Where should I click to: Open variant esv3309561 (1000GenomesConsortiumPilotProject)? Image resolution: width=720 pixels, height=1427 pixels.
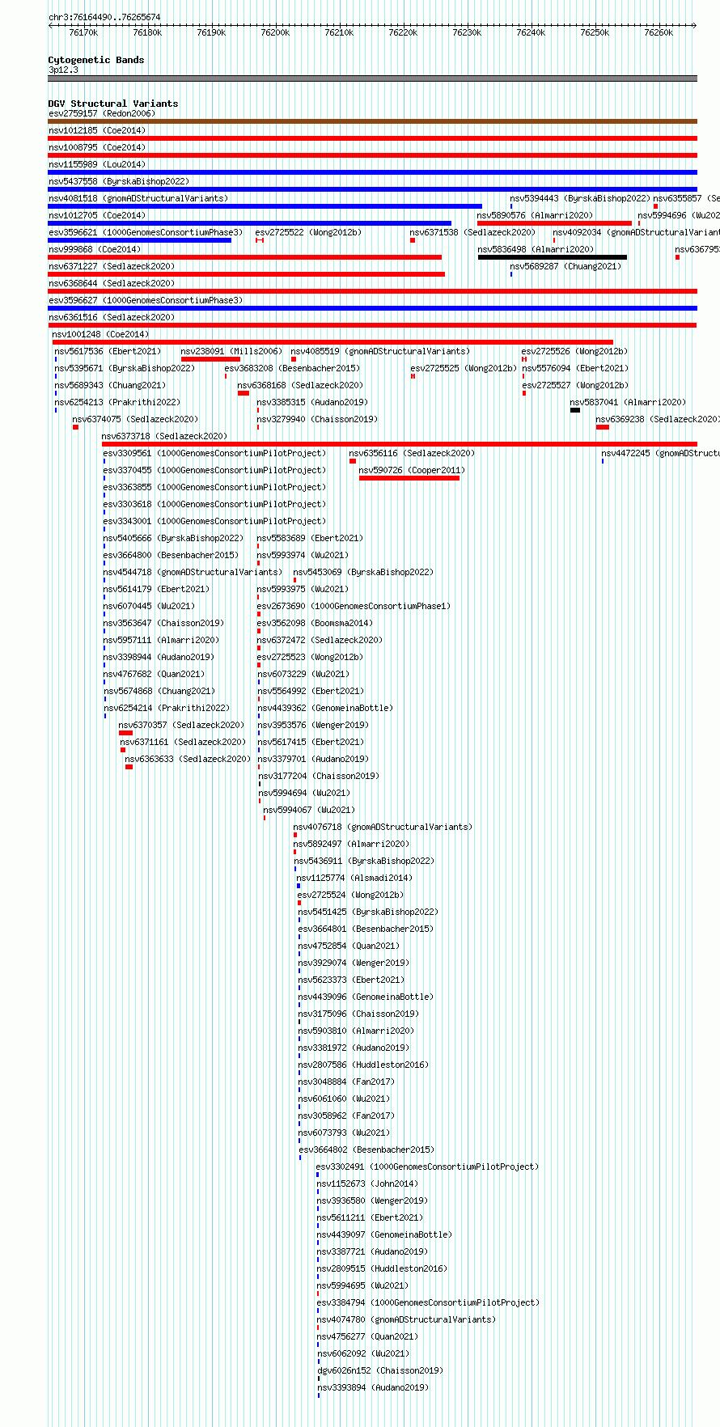215,454
